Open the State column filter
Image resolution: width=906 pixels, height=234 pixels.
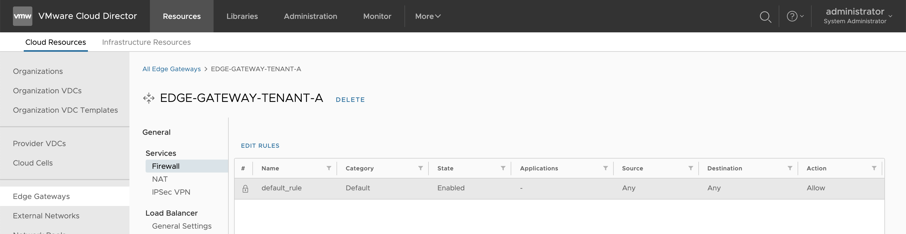(x=503, y=168)
